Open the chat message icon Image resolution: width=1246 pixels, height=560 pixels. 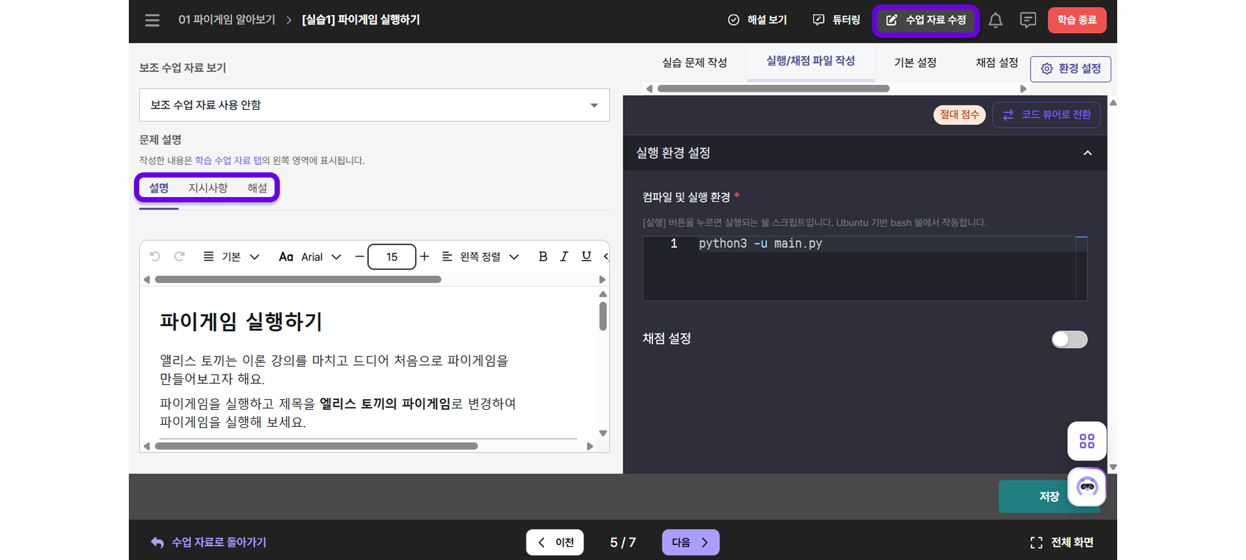click(1027, 20)
